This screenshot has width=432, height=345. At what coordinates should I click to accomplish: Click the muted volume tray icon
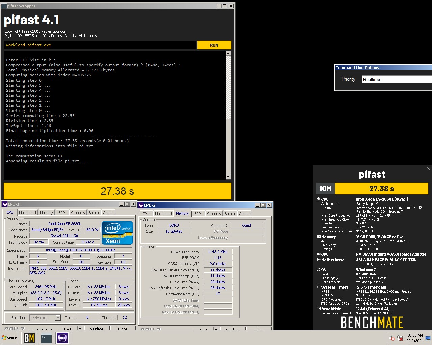click(x=391, y=338)
